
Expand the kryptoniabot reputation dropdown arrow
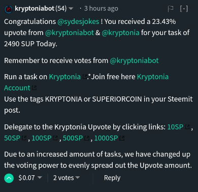[71, 9]
